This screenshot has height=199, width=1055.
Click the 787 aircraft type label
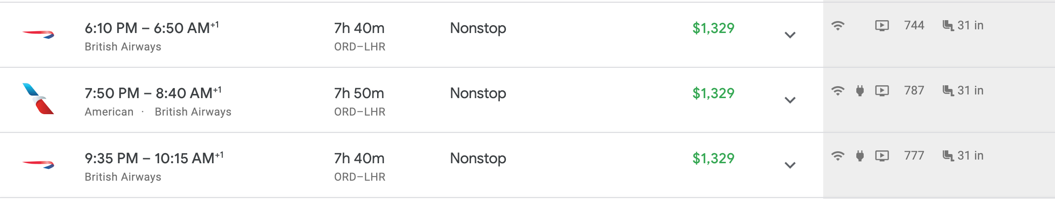pyautogui.click(x=914, y=91)
